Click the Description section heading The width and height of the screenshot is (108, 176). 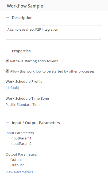point(22,18)
